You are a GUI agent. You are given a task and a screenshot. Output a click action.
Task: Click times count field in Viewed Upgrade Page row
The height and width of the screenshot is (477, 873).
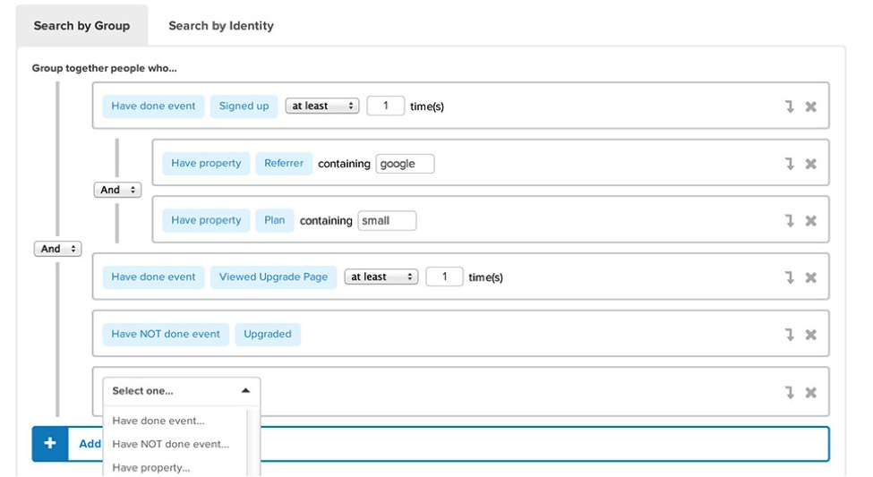click(x=444, y=277)
